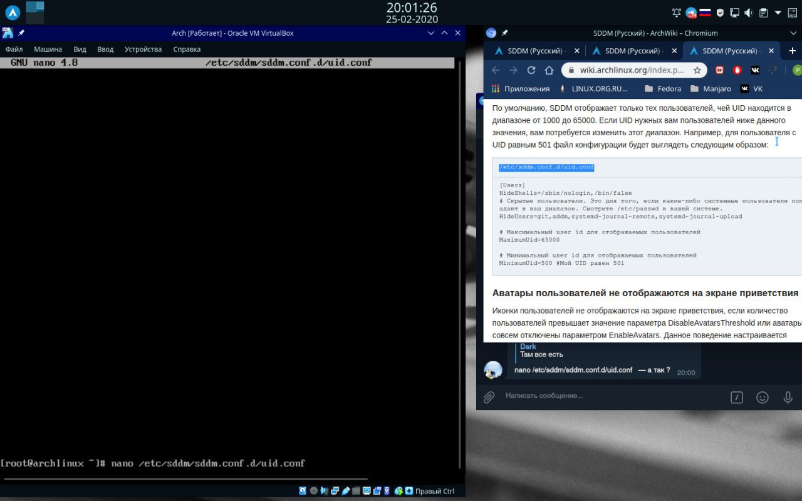Viewport: 802px width, 501px height.
Task: Open the Машина menu in VirtualBox
Action: click(x=48, y=49)
